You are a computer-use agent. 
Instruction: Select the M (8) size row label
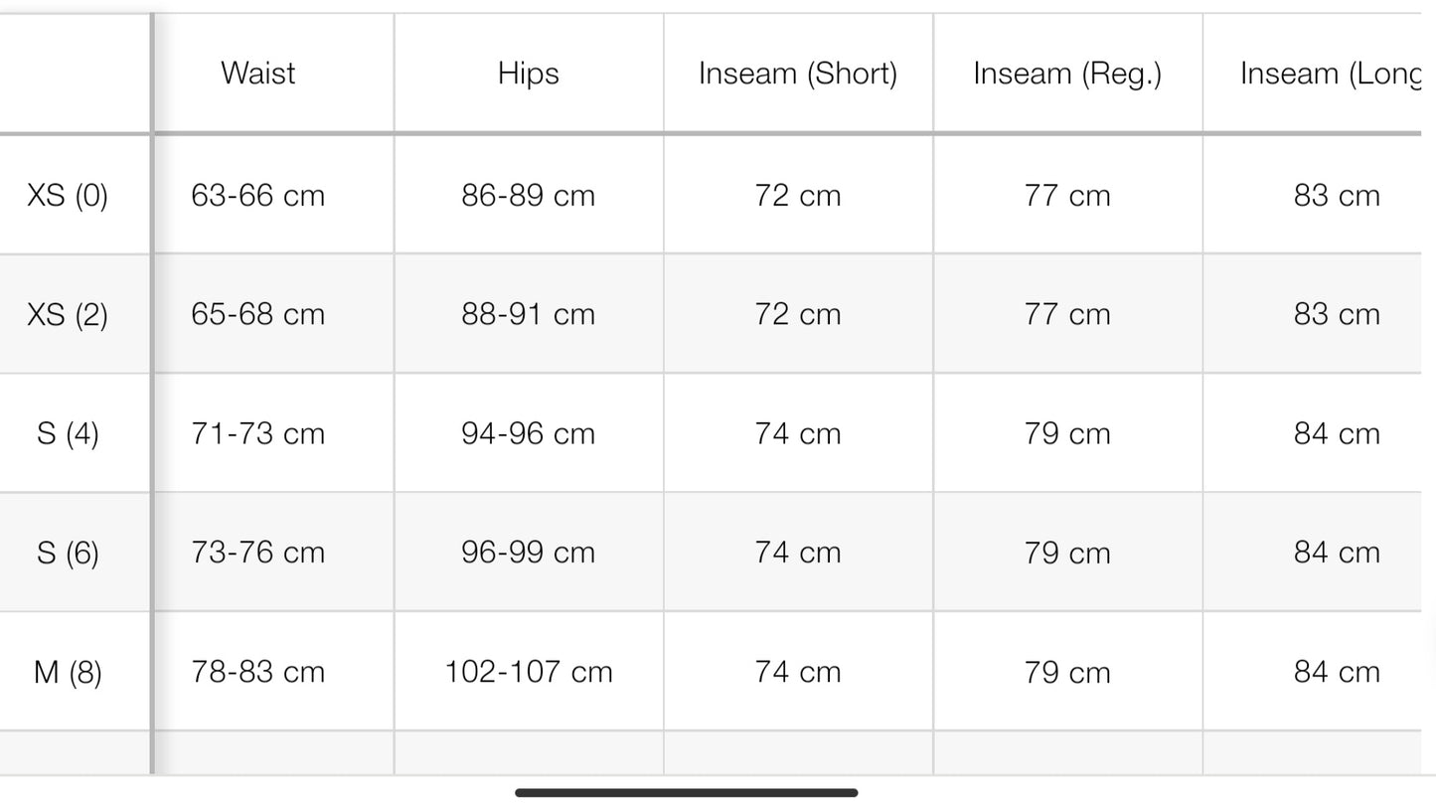68,673
